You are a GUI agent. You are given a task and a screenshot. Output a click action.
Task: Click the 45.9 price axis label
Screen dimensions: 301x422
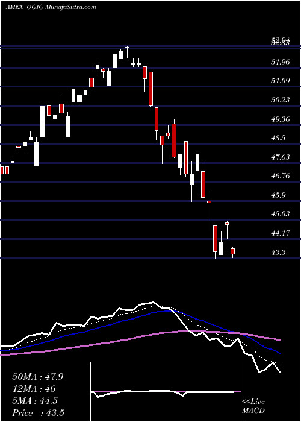(x=278, y=195)
